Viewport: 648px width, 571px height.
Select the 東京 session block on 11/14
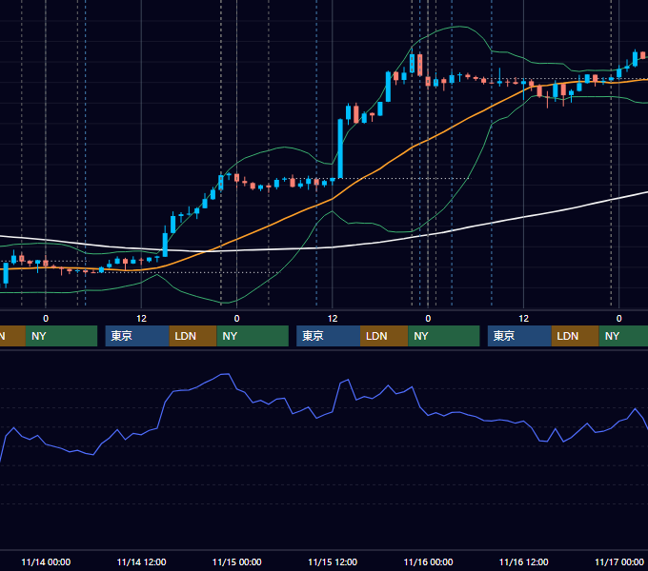[x=137, y=336]
